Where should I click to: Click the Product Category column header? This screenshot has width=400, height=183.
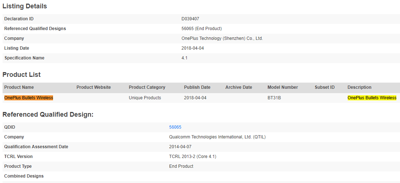[x=147, y=87]
